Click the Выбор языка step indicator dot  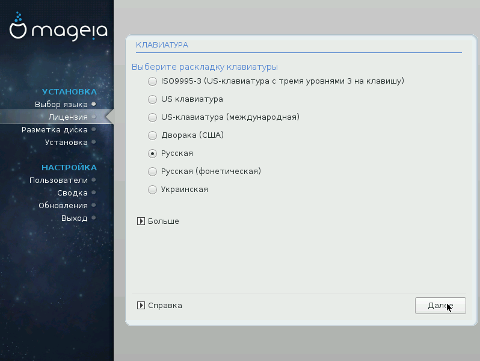(x=93, y=104)
